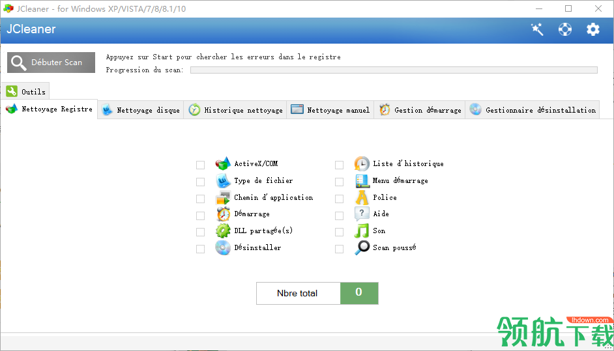This screenshot has width=614, height=351.
Task: Click the JCleaner header title
Action: 31,29
